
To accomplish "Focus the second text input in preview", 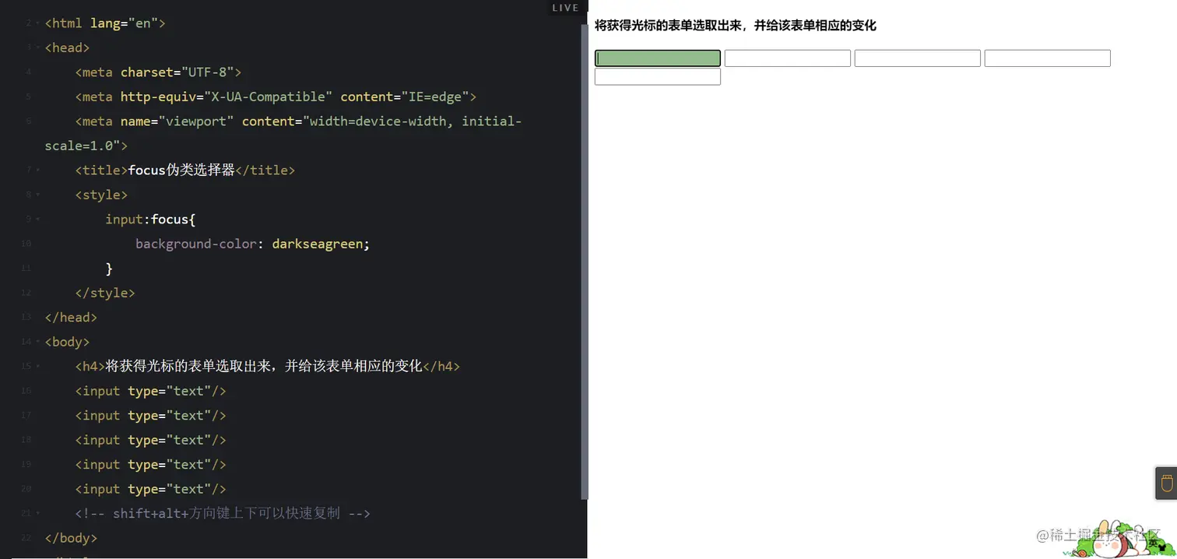I will pos(788,58).
